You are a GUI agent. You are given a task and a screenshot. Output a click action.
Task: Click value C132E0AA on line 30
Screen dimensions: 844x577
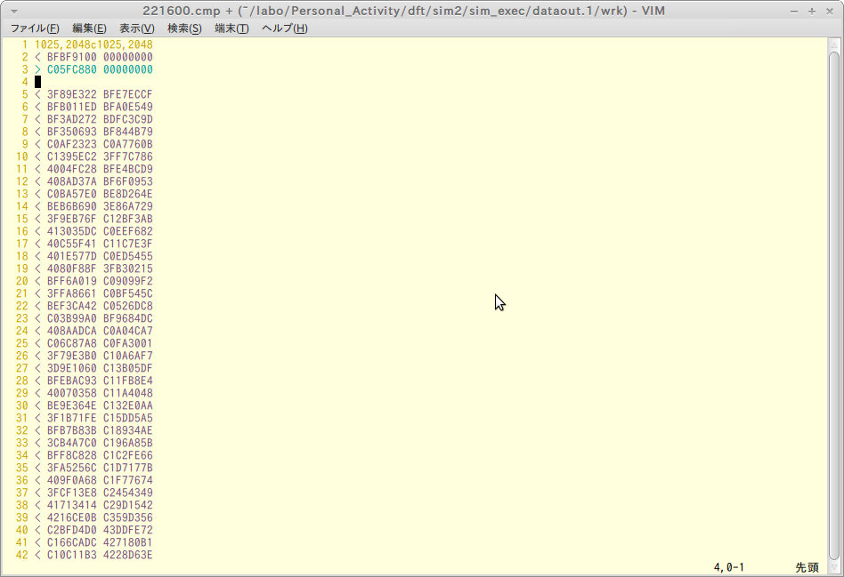coord(128,405)
